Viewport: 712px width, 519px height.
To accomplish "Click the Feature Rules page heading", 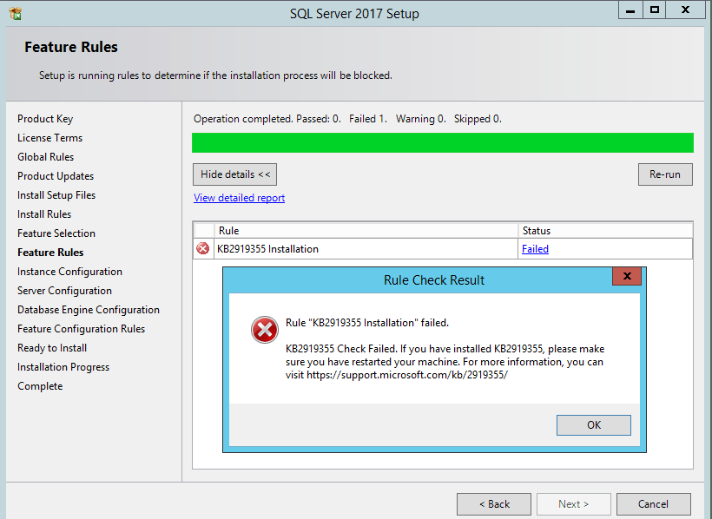I will pyautogui.click(x=71, y=47).
